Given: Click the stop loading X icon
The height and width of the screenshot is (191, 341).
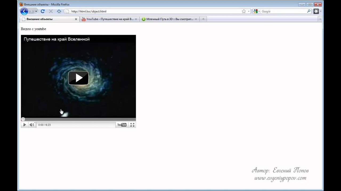Looking at the screenshot, I should pos(51,11).
